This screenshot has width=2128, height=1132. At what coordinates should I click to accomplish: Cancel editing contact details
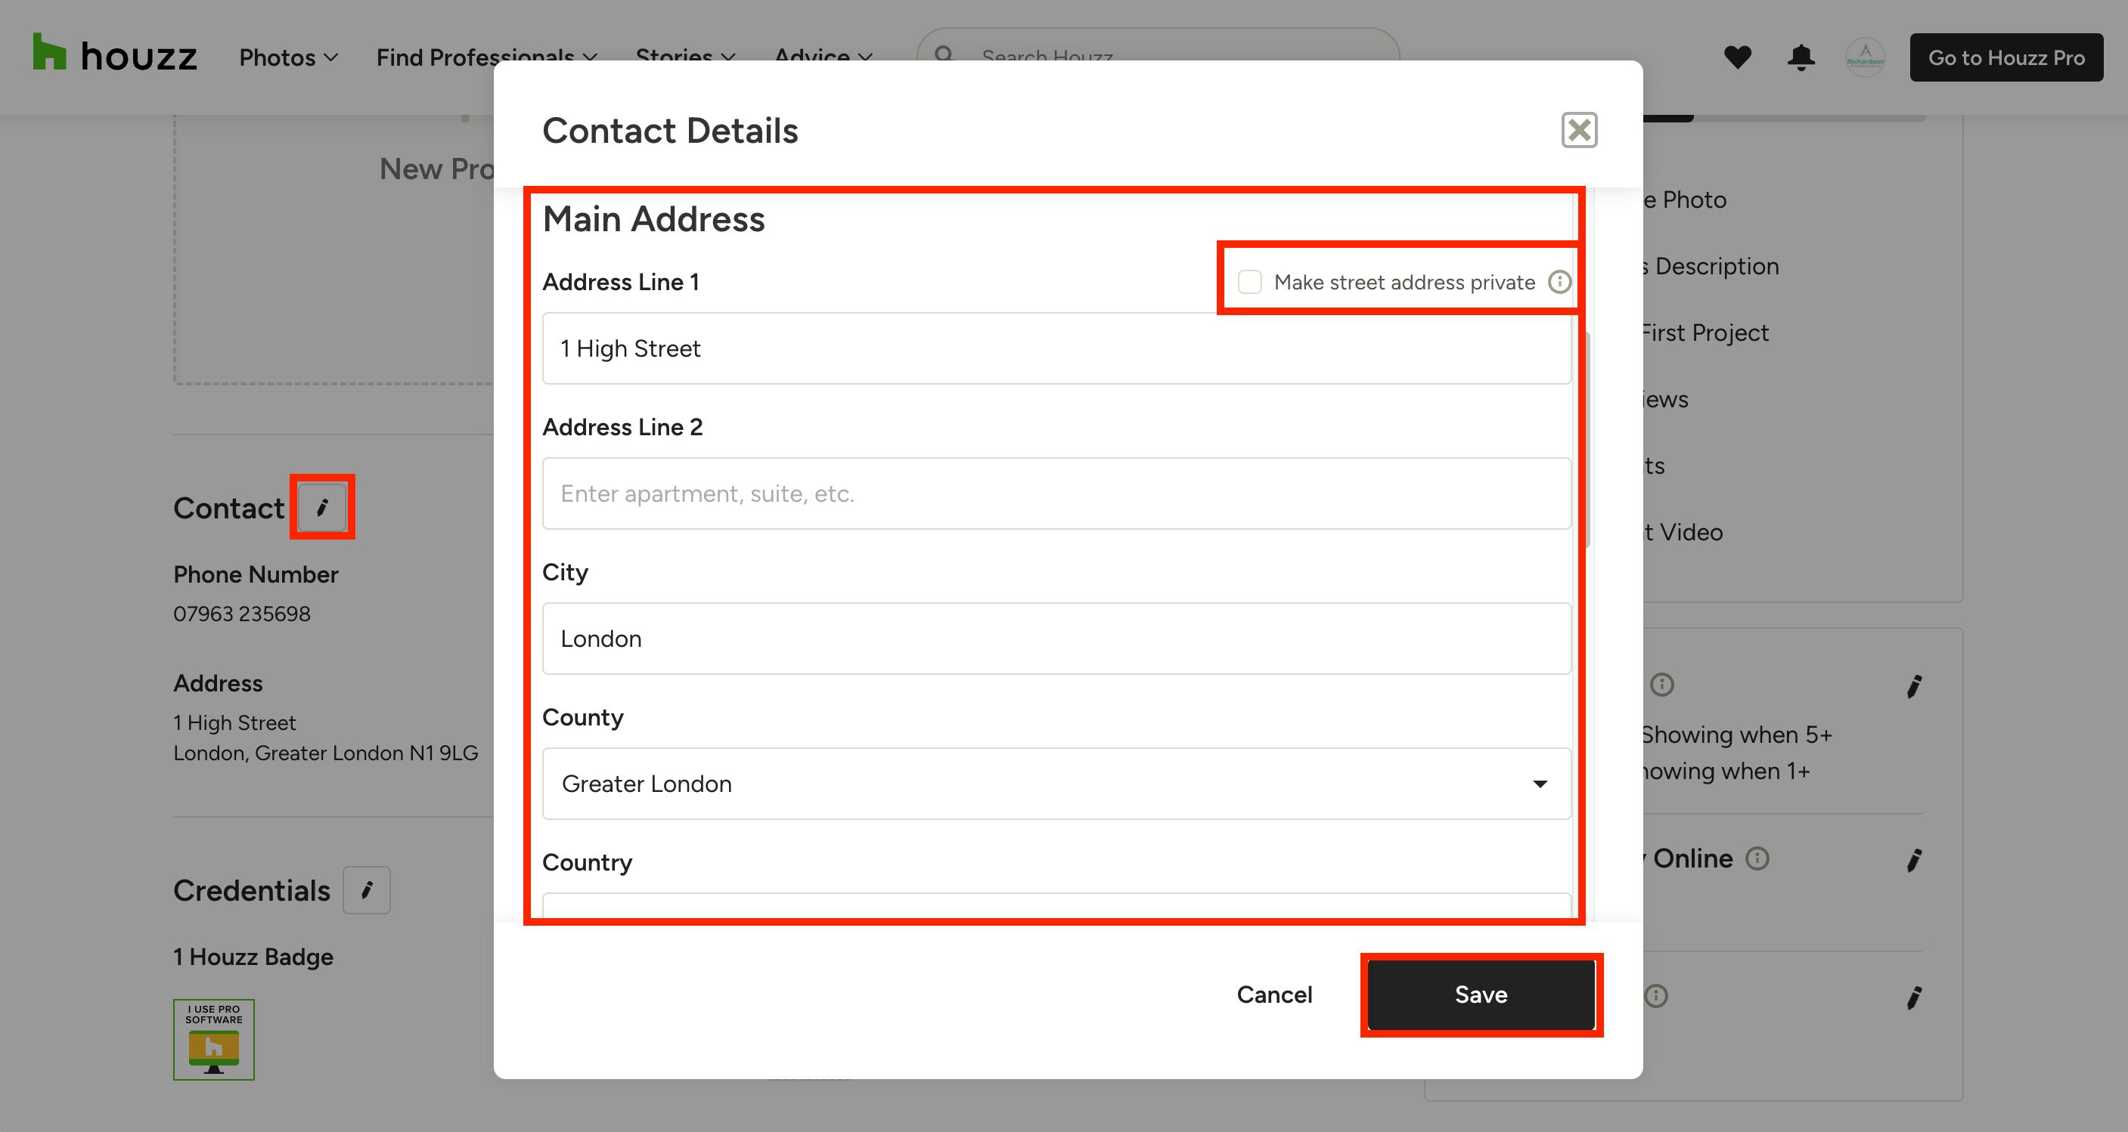(x=1273, y=995)
